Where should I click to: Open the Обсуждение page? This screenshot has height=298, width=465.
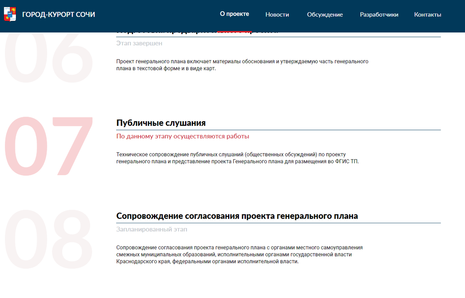point(325,15)
